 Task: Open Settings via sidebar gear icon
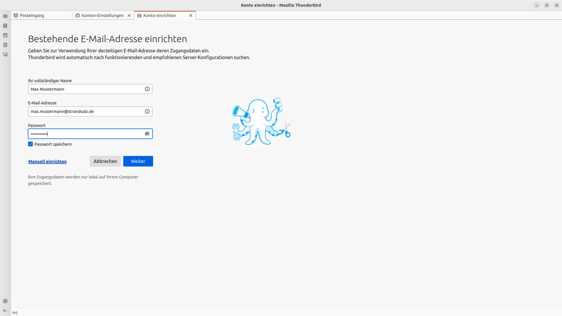coord(5,301)
